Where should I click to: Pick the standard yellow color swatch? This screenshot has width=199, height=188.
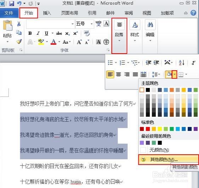pyautogui.click(x=160, y=129)
